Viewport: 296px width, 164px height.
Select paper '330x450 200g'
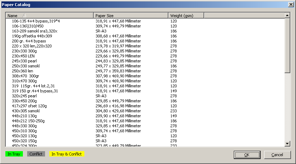pos(24,101)
